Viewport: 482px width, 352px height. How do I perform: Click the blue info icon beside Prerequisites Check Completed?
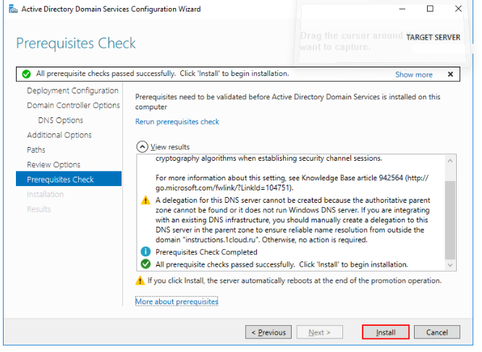pyautogui.click(x=145, y=252)
